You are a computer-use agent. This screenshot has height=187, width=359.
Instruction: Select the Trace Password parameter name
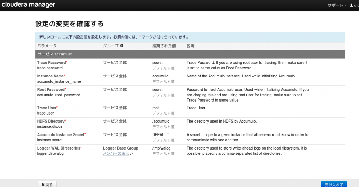52,63
